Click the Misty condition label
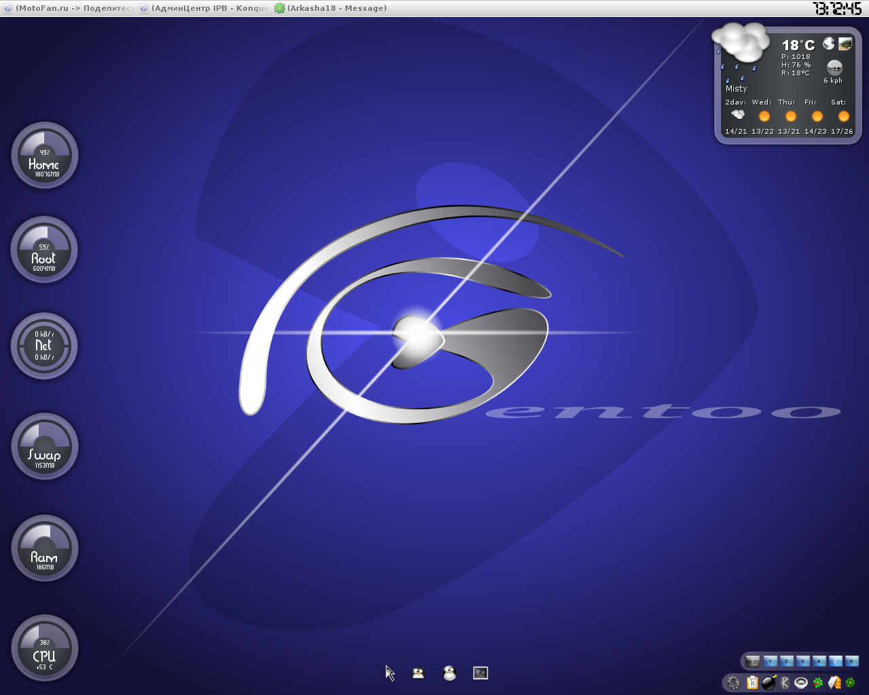 736,89
